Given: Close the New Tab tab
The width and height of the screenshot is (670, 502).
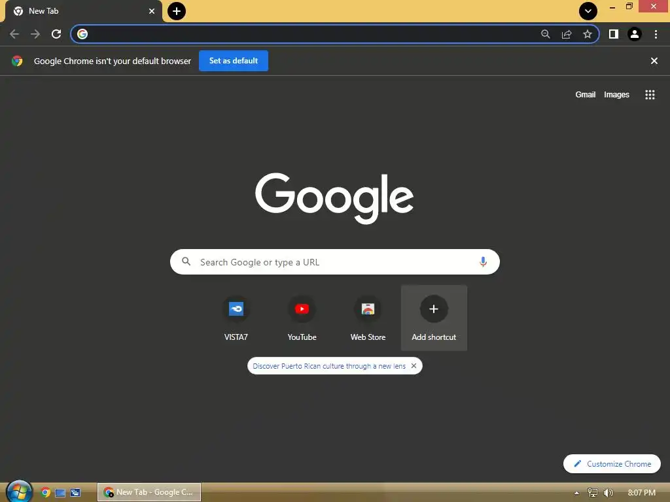Looking at the screenshot, I should point(152,11).
